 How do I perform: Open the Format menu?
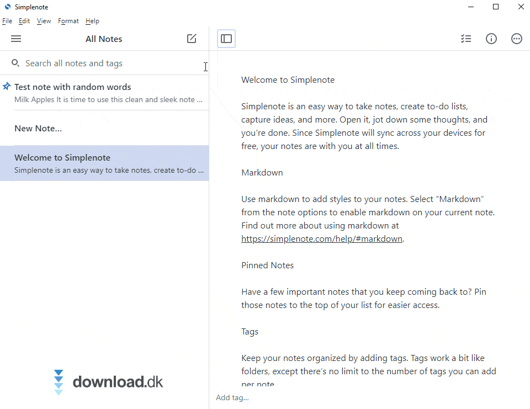tap(68, 21)
